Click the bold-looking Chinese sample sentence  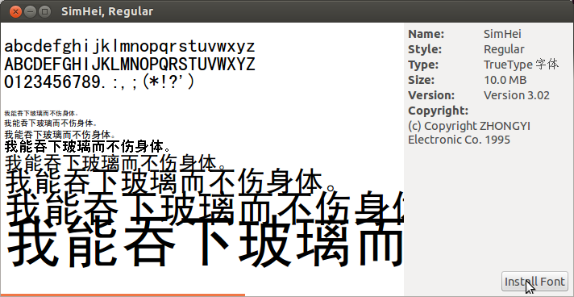point(88,147)
